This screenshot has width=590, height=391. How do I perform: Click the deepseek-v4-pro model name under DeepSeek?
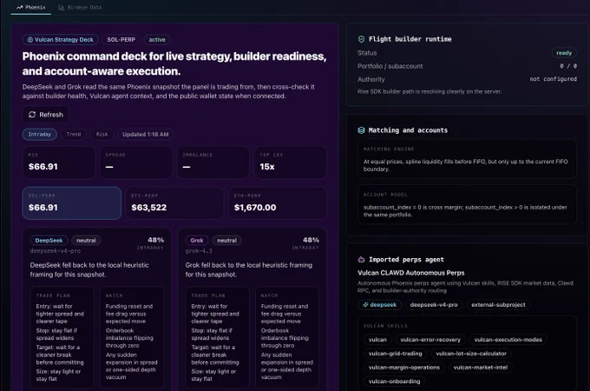[56, 251]
